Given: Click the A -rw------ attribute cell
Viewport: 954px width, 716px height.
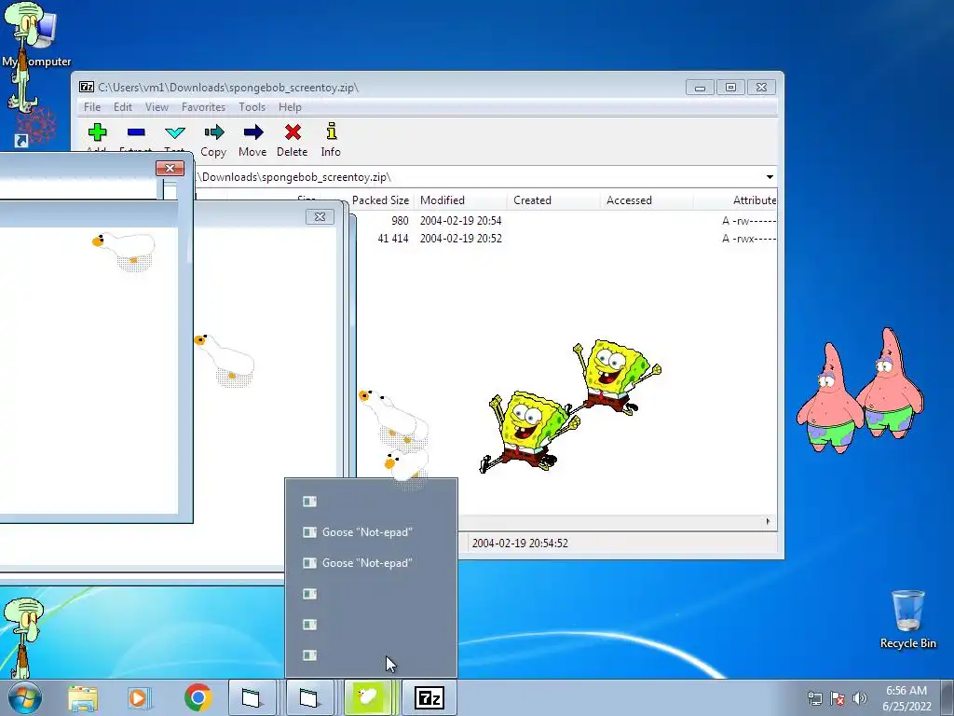Looking at the screenshot, I should pos(749,221).
